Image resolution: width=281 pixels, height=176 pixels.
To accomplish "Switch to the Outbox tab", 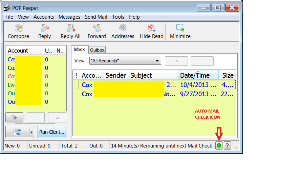I will pos(97,50).
